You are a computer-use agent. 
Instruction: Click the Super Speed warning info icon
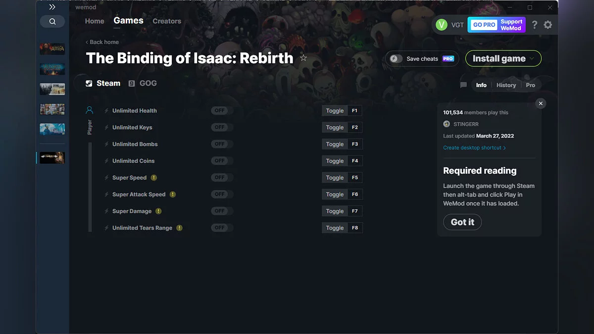point(154,178)
